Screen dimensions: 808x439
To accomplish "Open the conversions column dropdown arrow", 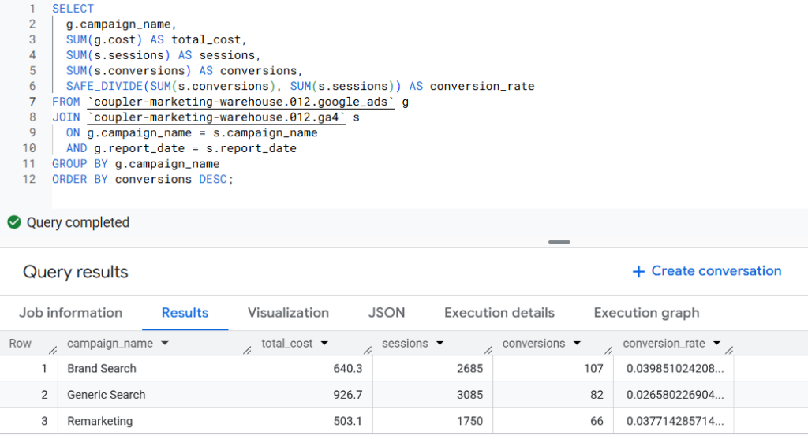I will 577,344.
